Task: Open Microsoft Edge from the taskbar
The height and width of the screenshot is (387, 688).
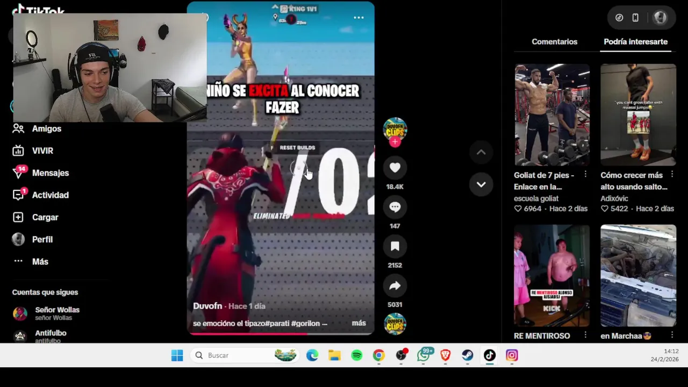Action: 312,355
